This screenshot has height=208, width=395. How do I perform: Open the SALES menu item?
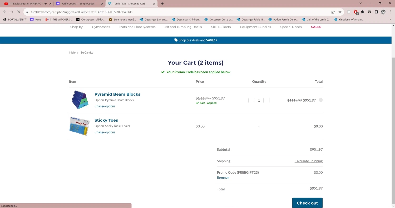316,27
